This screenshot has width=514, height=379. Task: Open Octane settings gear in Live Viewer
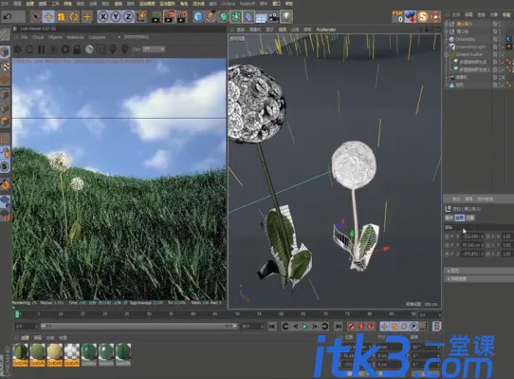point(65,49)
